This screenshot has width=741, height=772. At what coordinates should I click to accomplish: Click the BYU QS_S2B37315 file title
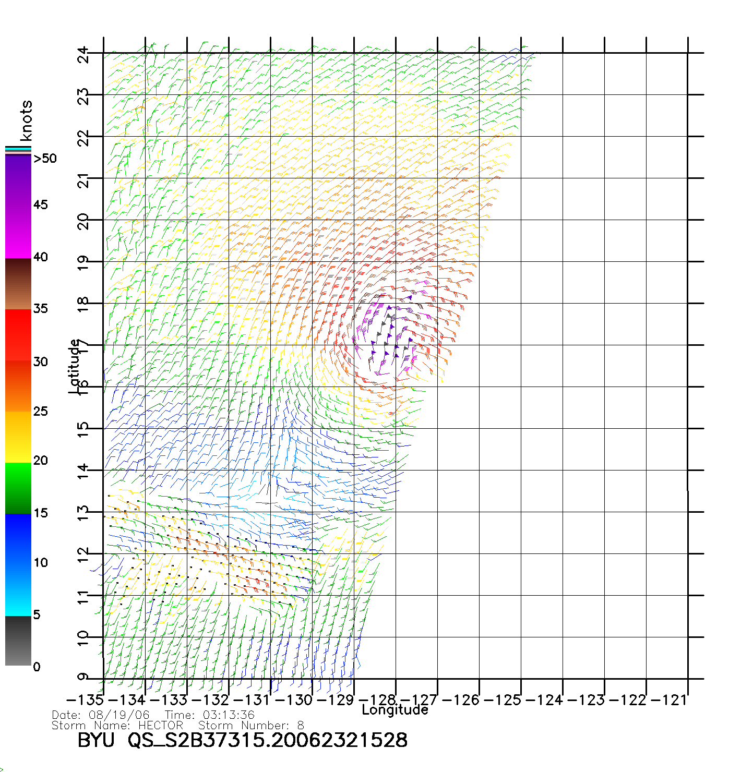pyautogui.click(x=242, y=740)
